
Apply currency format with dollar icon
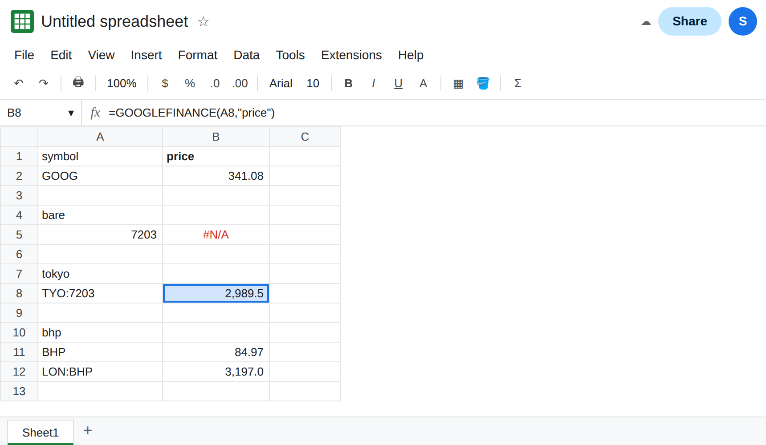click(x=165, y=83)
